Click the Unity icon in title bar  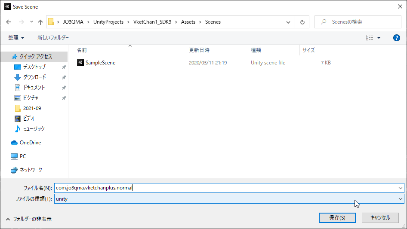coord(7,6)
